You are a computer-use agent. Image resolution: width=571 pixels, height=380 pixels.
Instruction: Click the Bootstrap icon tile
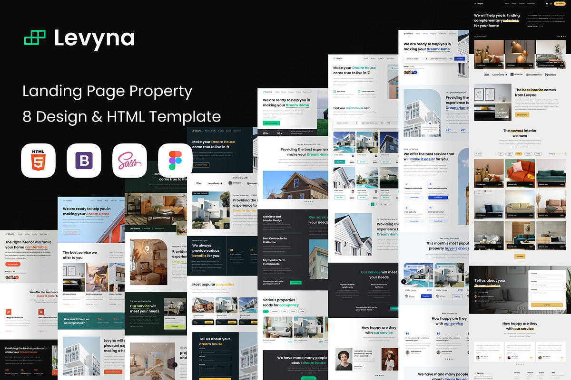click(x=84, y=161)
